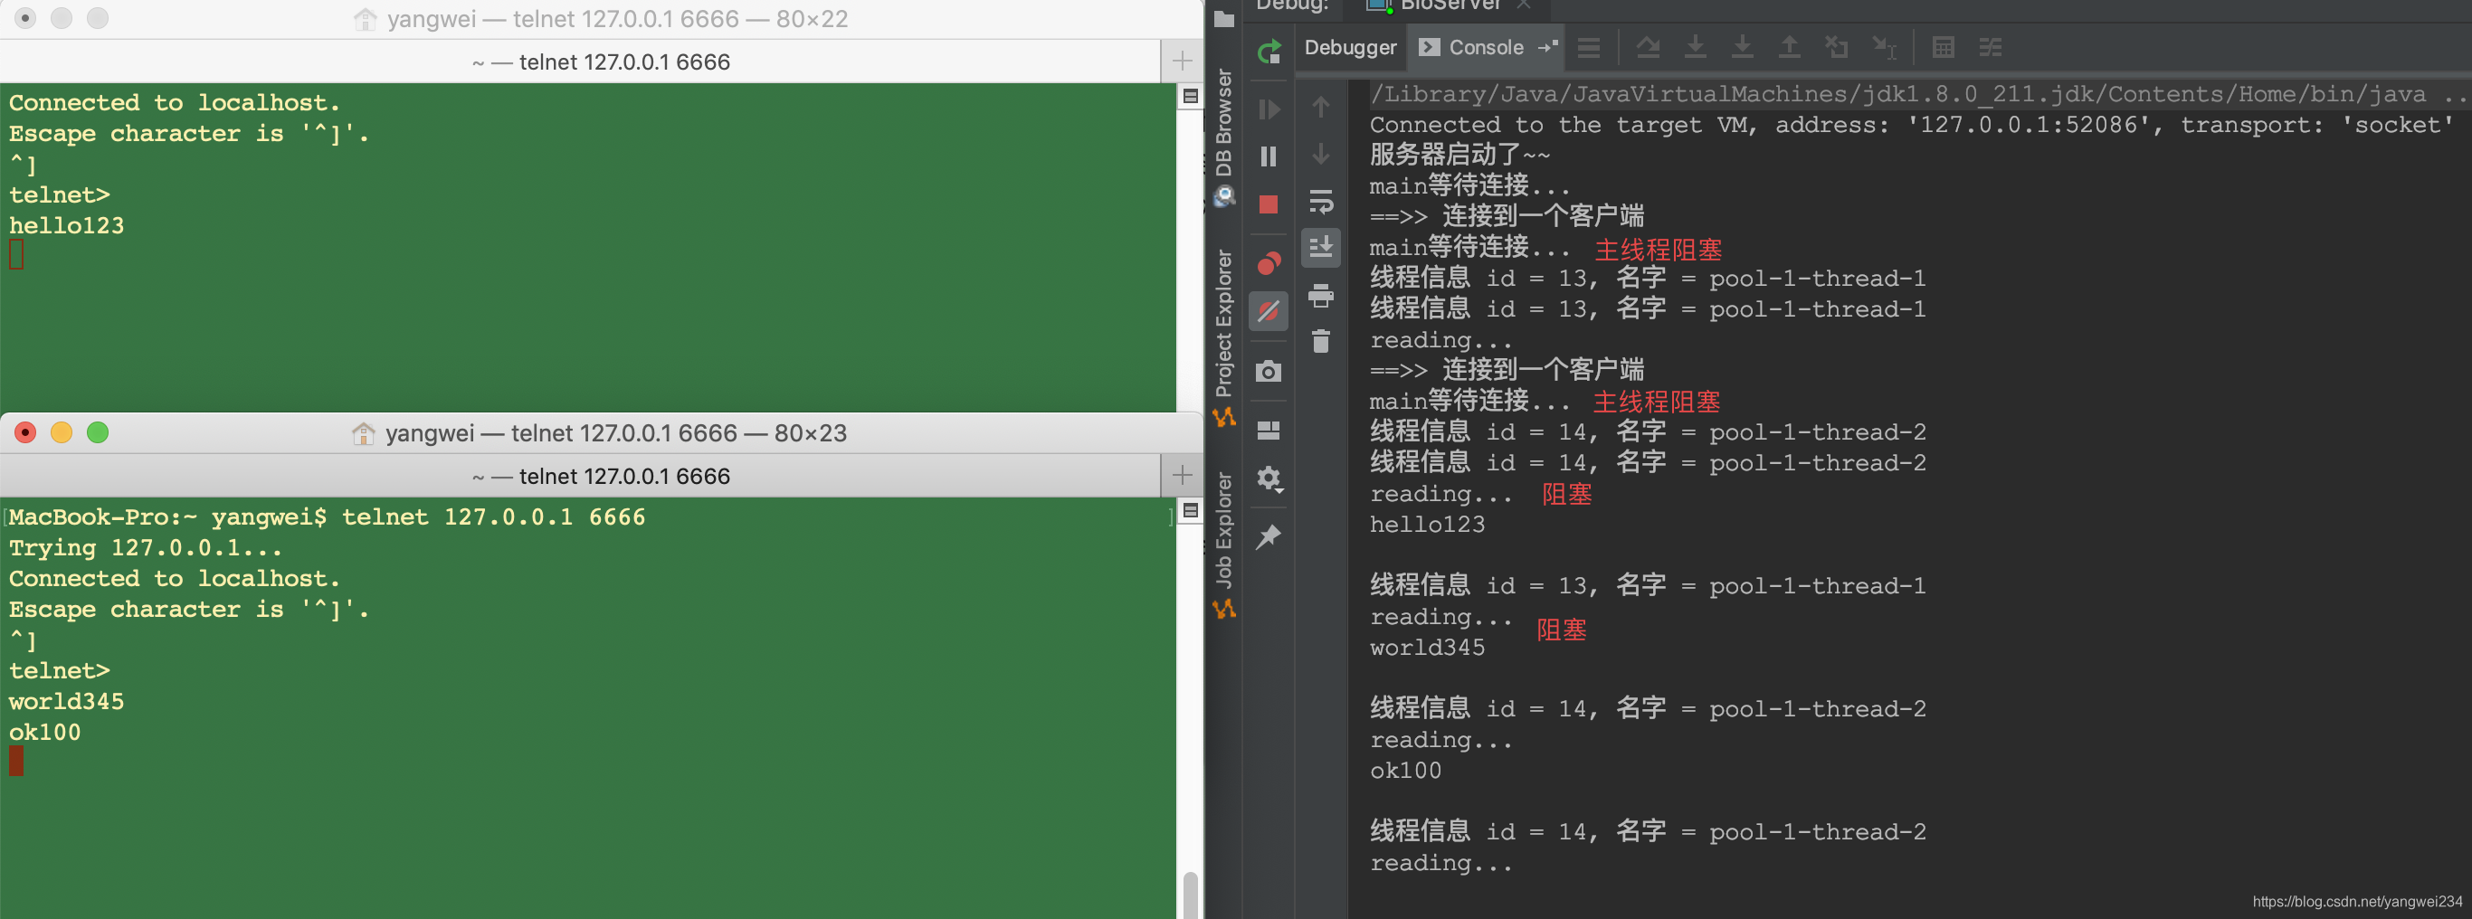
Task: Click home icon in upper terminal title
Action: 365,19
